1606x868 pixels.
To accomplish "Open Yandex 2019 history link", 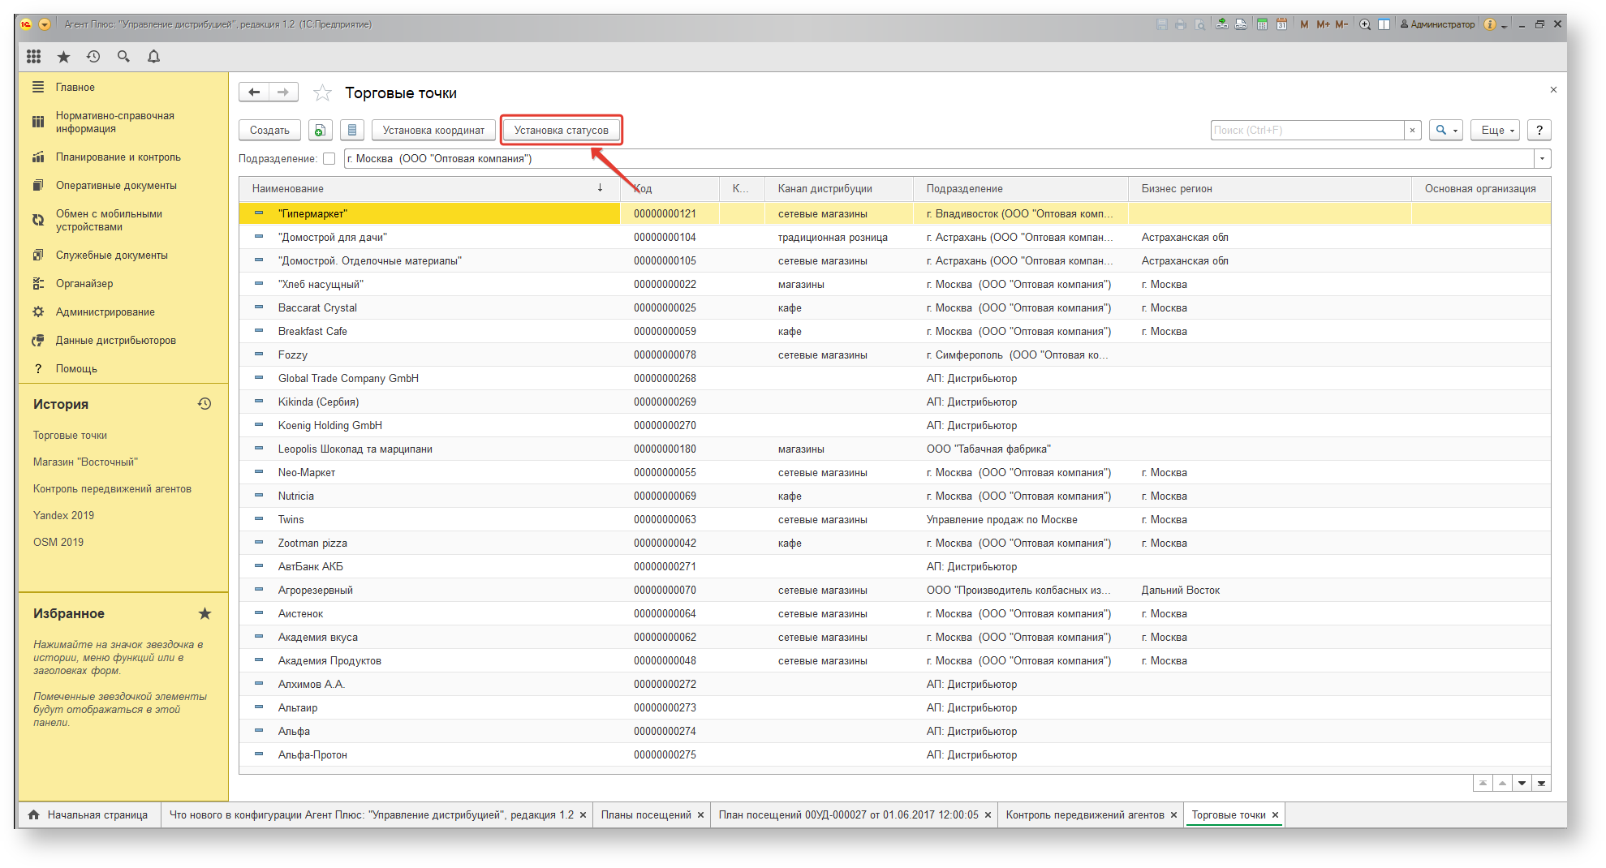I will [63, 516].
